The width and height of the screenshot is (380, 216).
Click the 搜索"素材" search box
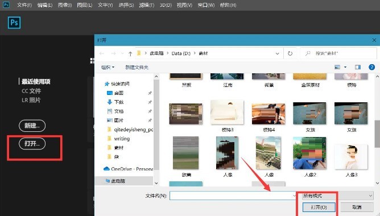[x=338, y=53]
